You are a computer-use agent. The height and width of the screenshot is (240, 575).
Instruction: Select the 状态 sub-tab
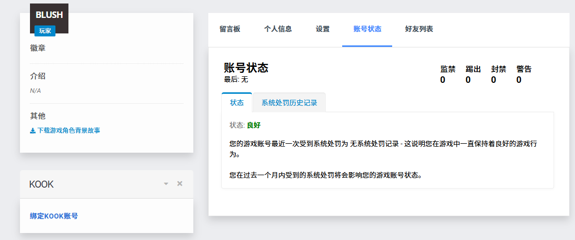pos(237,103)
